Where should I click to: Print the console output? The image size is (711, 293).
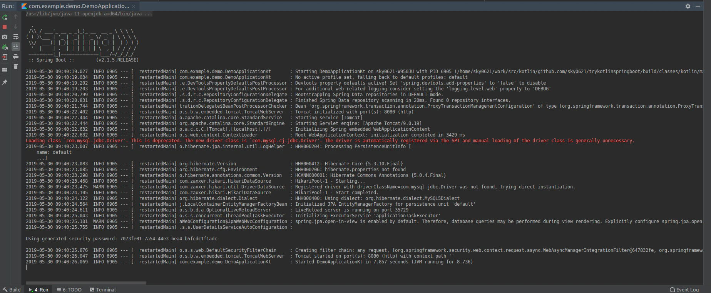[16, 57]
